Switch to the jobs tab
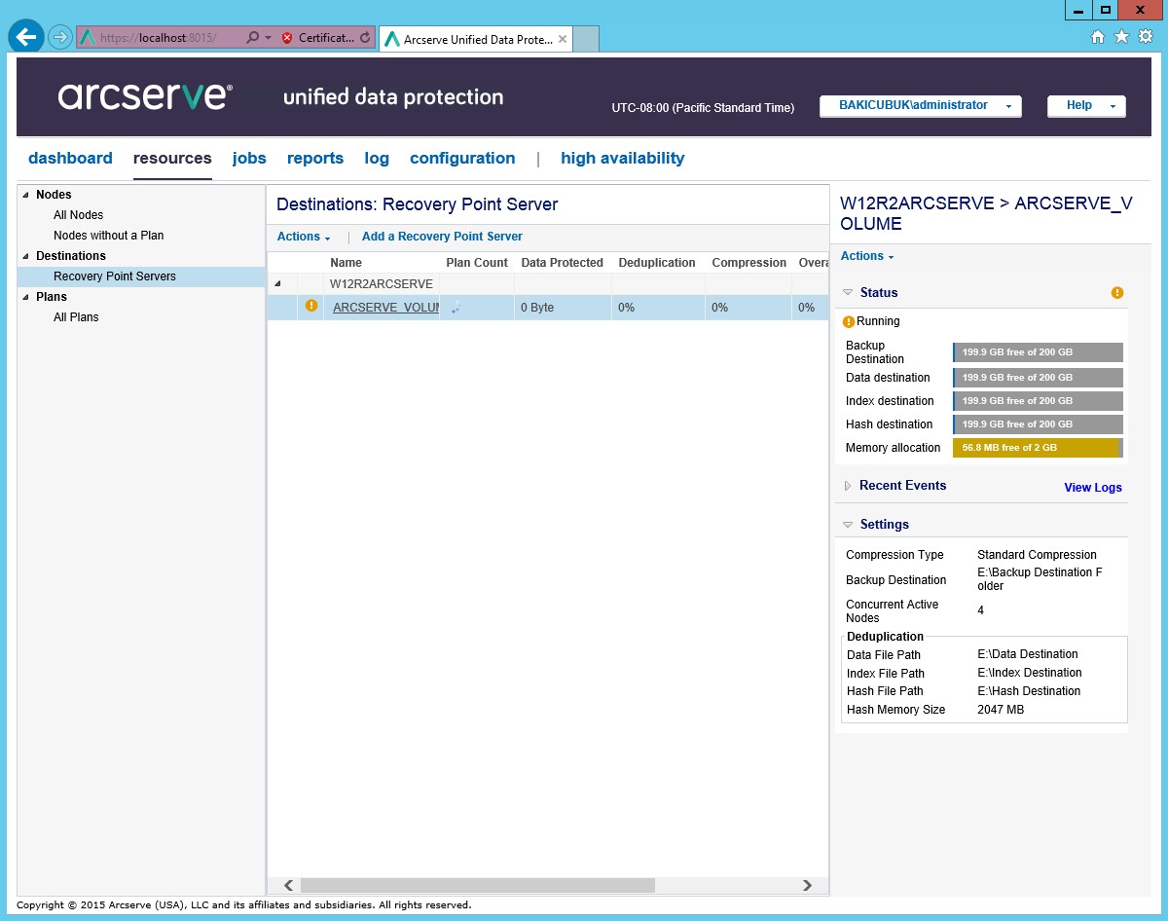1168x921 pixels. tap(249, 158)
